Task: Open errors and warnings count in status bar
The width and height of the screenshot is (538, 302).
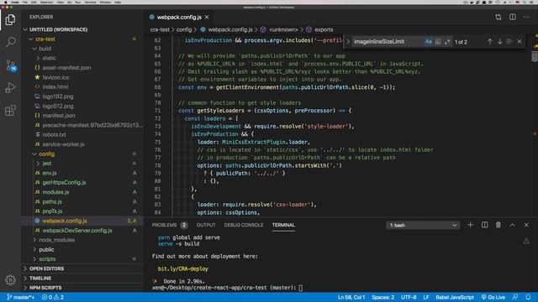Action: [x=53, y=297]
